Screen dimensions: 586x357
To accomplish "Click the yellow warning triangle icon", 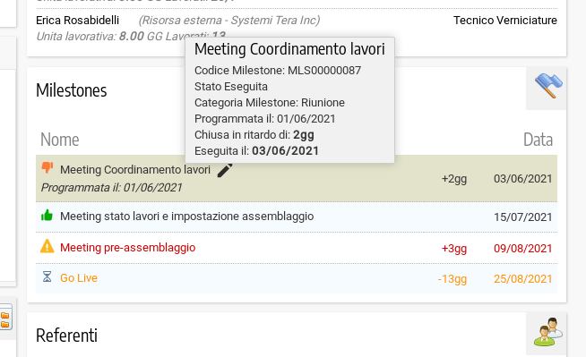I will click(47, 247).
